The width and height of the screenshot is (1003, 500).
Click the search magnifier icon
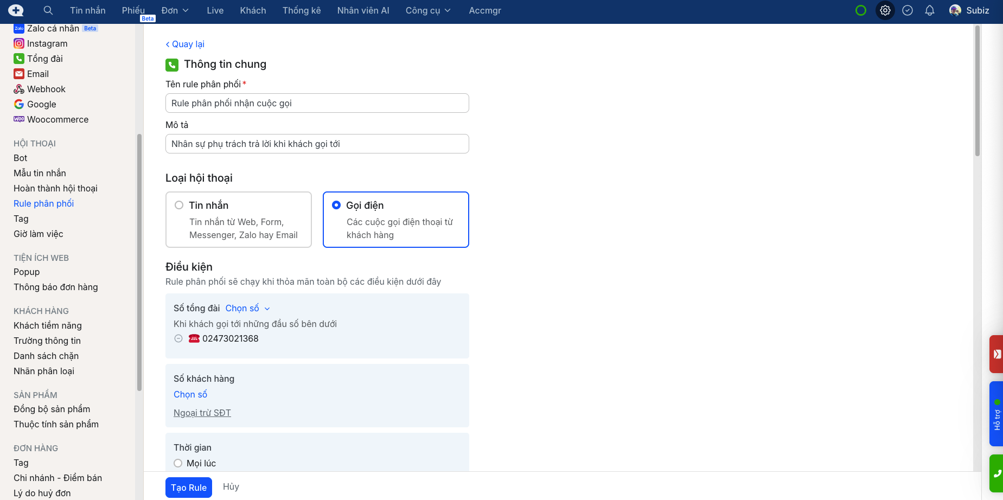pos(48,10)
